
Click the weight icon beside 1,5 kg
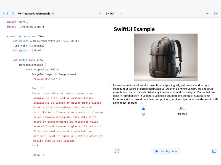coord(143,109)
